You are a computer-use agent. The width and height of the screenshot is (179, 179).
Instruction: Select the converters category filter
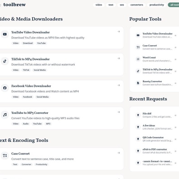pyautogui.click(x=137, y=5)
